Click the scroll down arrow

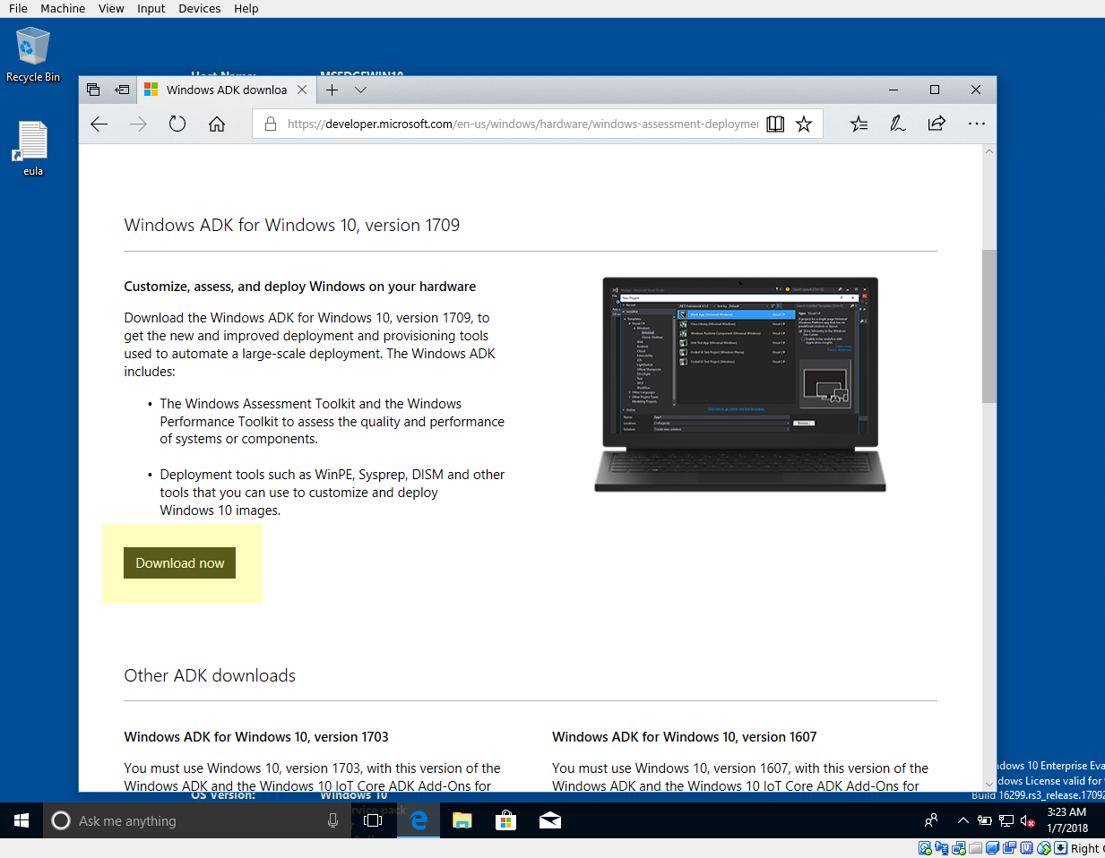coord(989,784)
